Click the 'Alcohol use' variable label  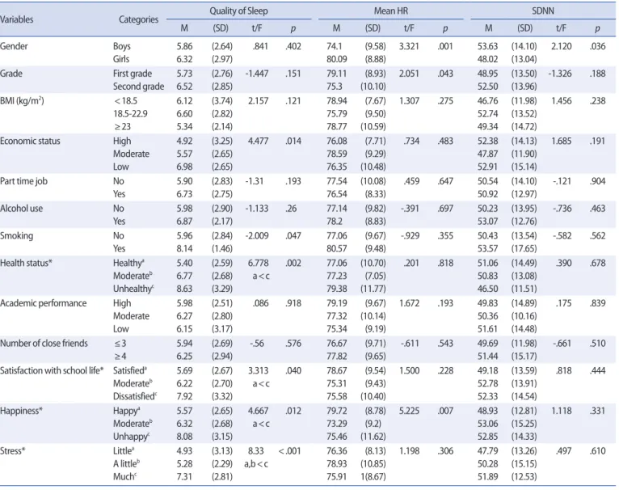[x=21, y=209]
